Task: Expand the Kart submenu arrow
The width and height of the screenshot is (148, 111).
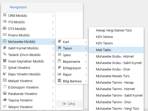Action: [x=86, y=42]
